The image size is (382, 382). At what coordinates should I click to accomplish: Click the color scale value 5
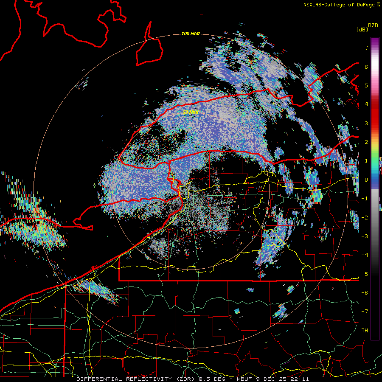[x=366, y=85]
